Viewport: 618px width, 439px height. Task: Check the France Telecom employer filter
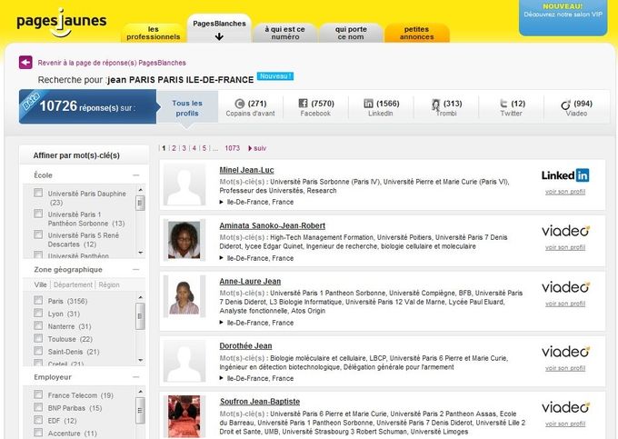pyautogui.click(x=38, y=394)
